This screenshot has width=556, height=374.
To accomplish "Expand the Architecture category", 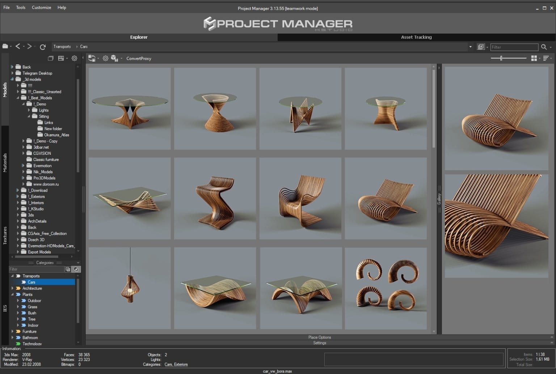I will (12, 288).
